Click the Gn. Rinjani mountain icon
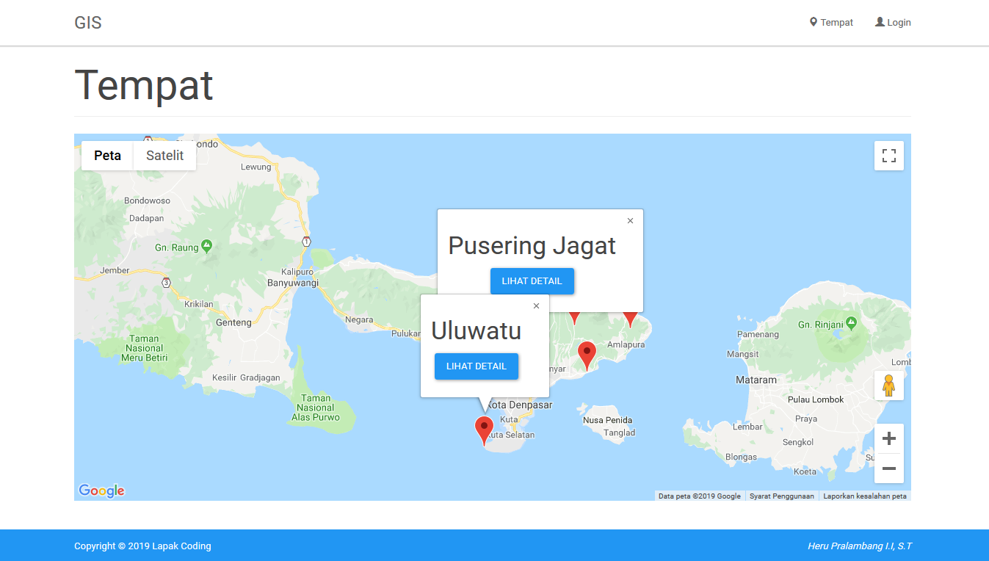This screenshot has width=989, height=561. point(851,323)
